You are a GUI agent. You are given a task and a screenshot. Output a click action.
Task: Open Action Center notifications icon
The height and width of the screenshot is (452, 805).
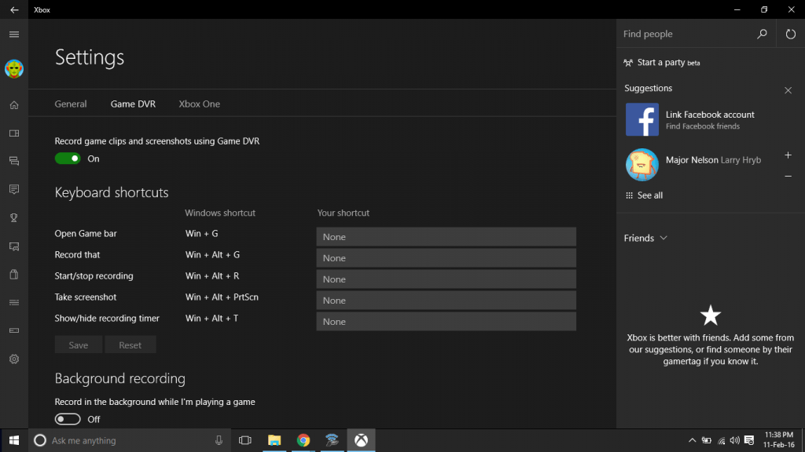[x=749, y=440]
